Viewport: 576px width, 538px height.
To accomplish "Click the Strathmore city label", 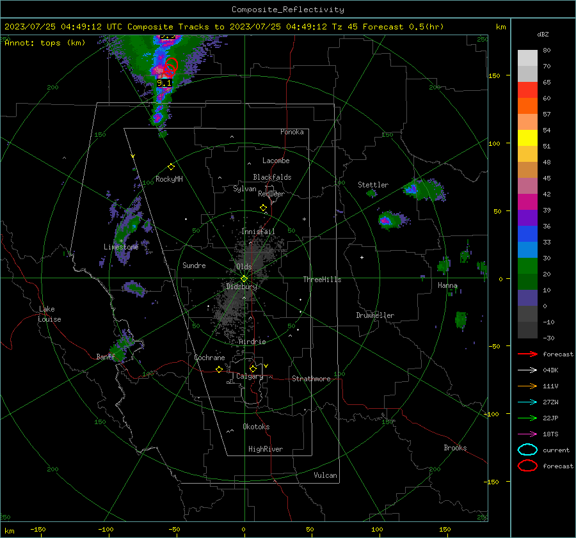I will 311,379.
